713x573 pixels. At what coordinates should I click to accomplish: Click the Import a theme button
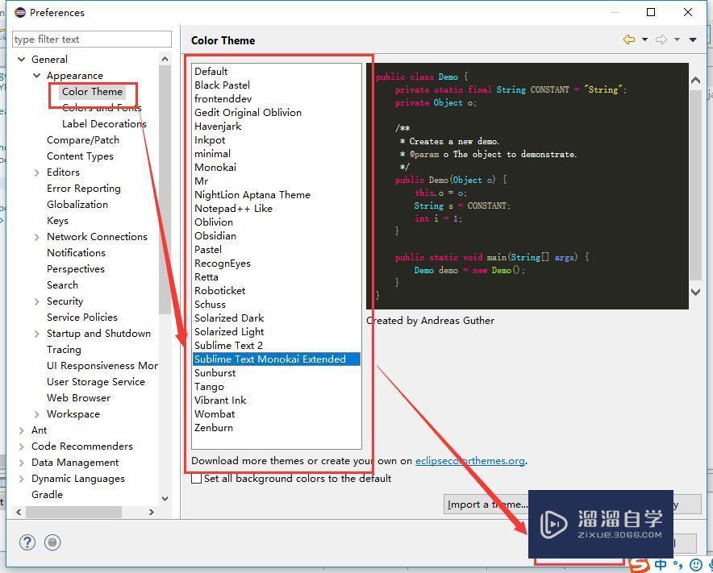pos(486,504)
